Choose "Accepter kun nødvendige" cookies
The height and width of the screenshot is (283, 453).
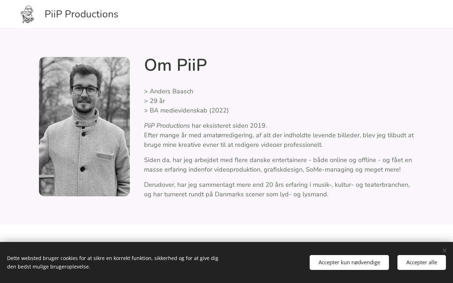click(x=349, y=262)
